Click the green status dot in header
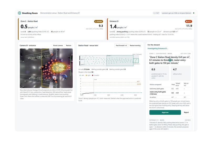212x141 pixels. coord(194,13)
